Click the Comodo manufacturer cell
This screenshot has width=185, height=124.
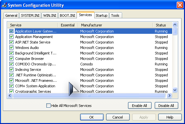pyautogui.click(x=87, y=64)
